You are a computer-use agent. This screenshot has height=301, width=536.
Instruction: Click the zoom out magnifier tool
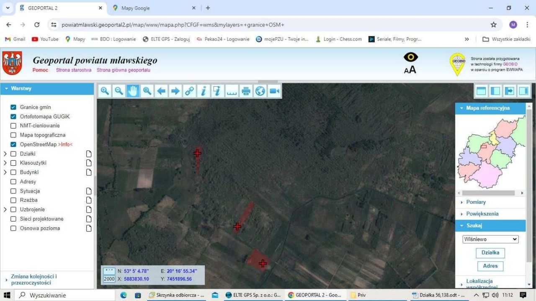coord(119,91)
